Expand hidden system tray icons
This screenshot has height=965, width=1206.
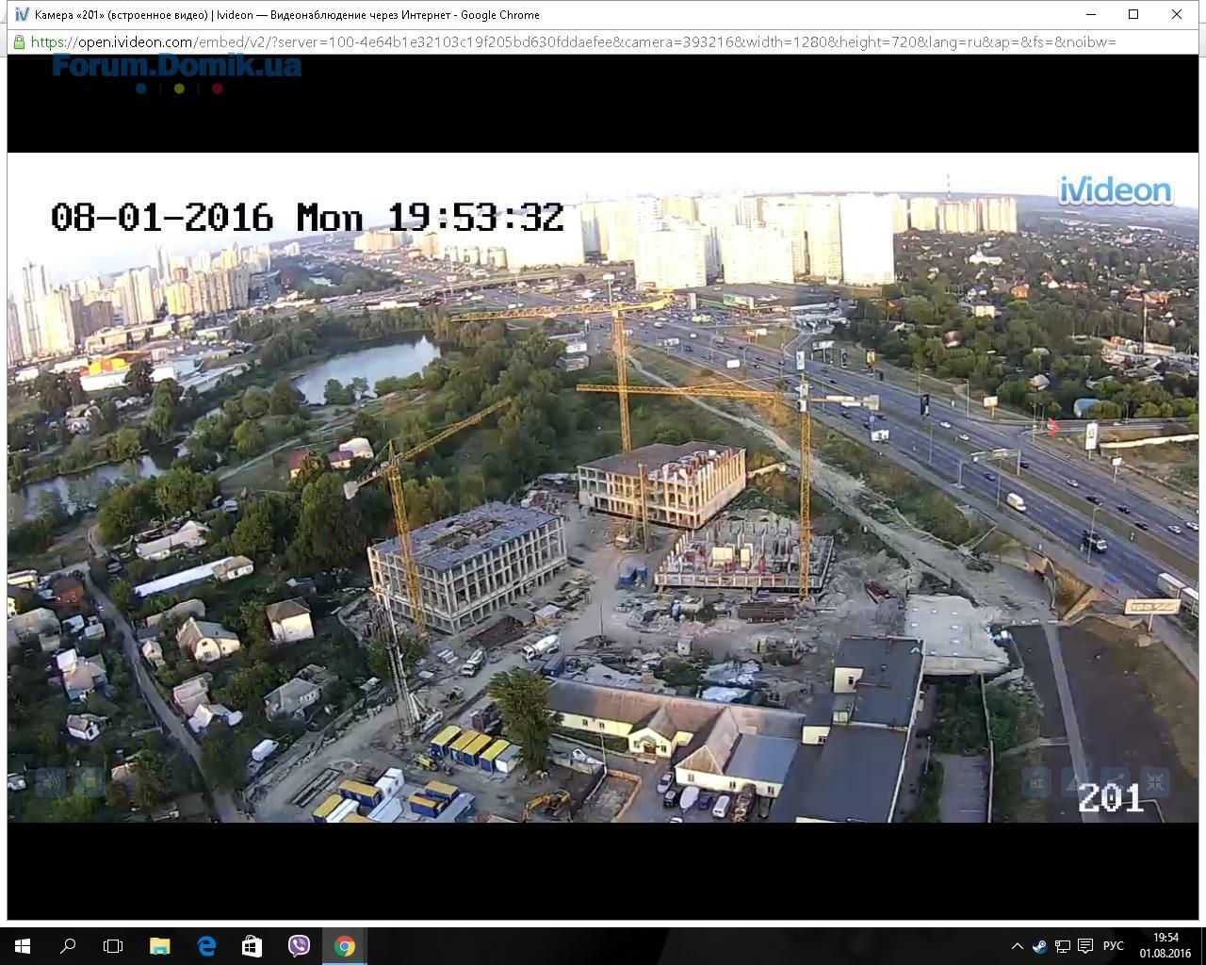point(1017,946)
